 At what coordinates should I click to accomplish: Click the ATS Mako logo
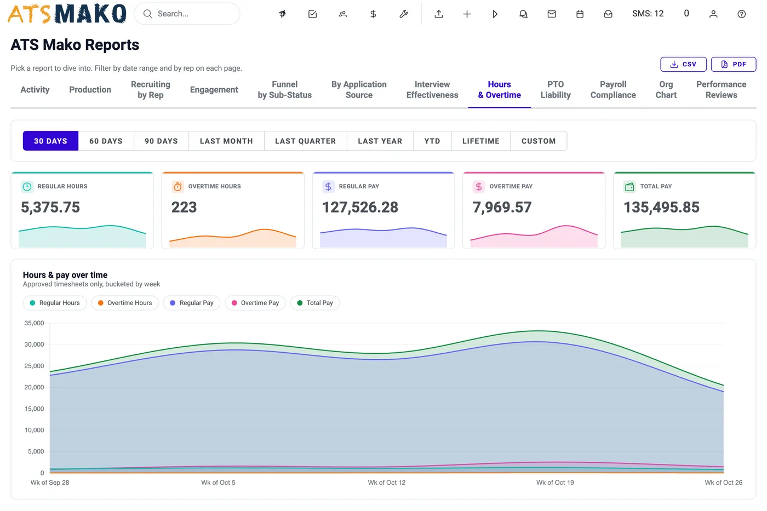click(67, 14)
